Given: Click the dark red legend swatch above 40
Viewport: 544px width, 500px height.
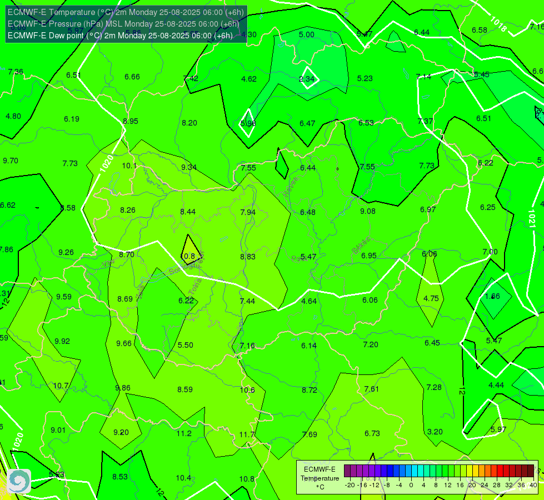Looking at the screenshot, I should tap(531, 471).
